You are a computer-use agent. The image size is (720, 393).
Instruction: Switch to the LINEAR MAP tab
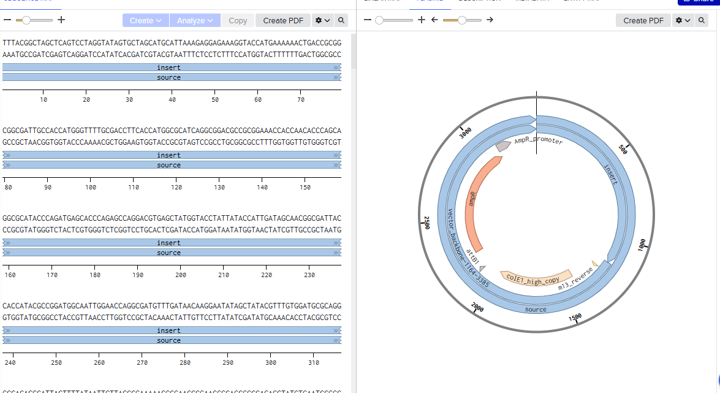click(x=383, y=1)
